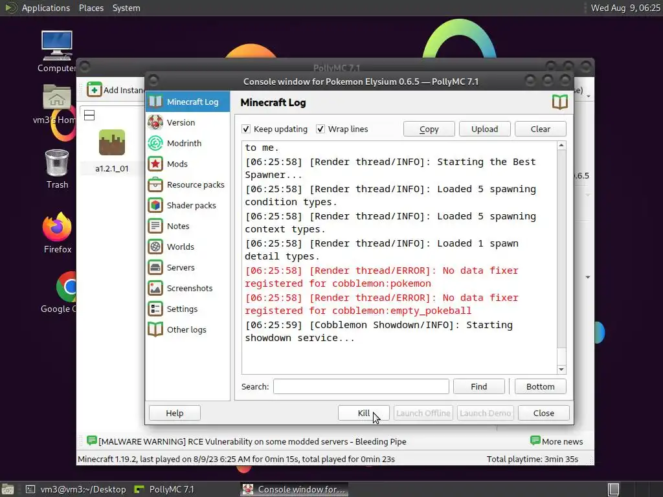This screenshot has height=497, width=663.
Task: Click the Other logs book icon
Action: coord(155,329)
